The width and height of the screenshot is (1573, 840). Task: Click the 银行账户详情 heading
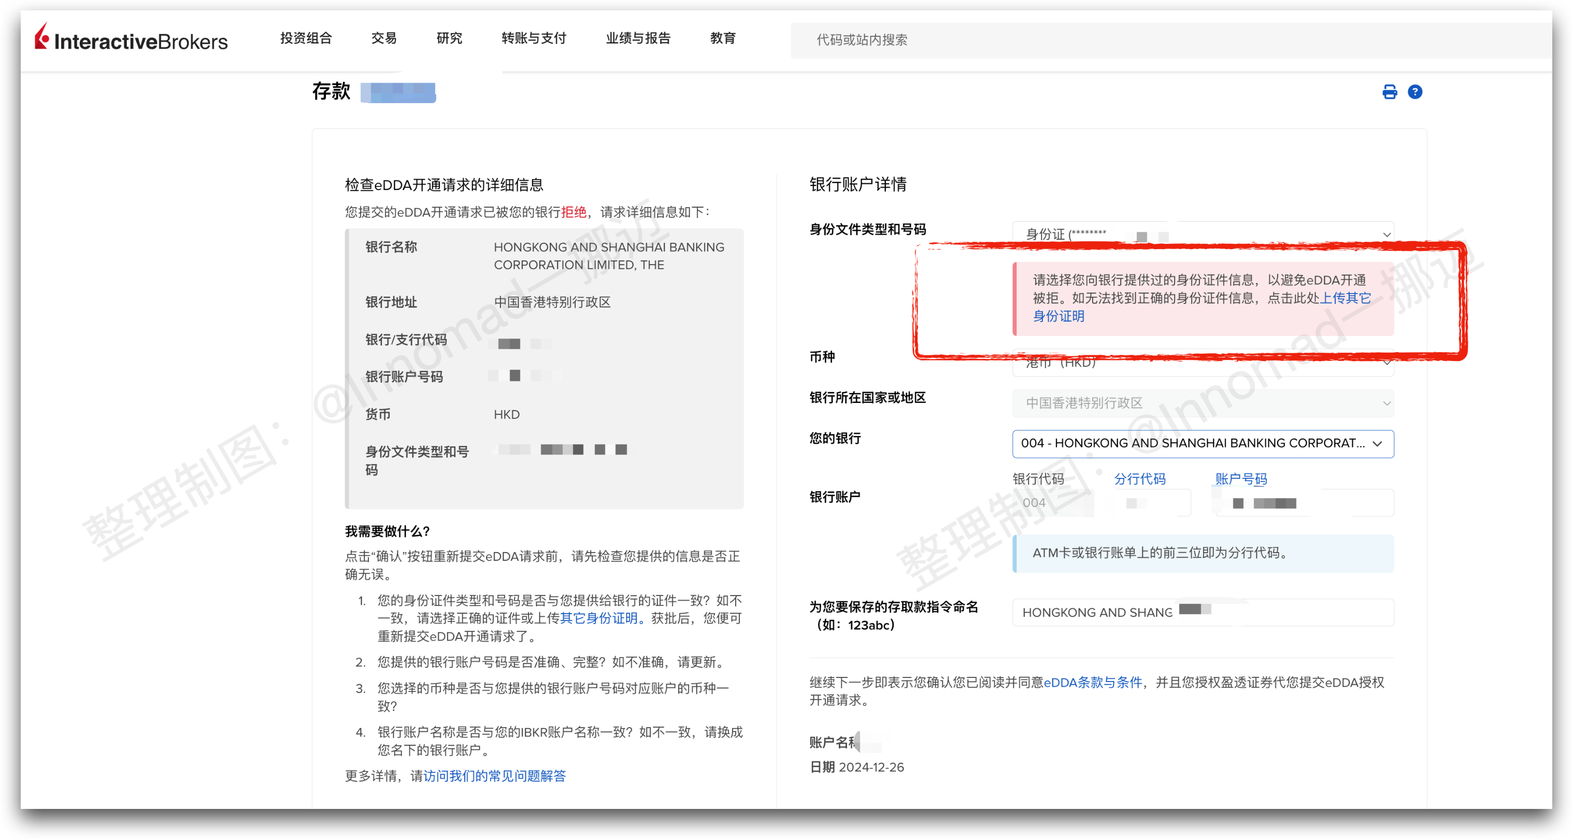(x=858, y=184)
